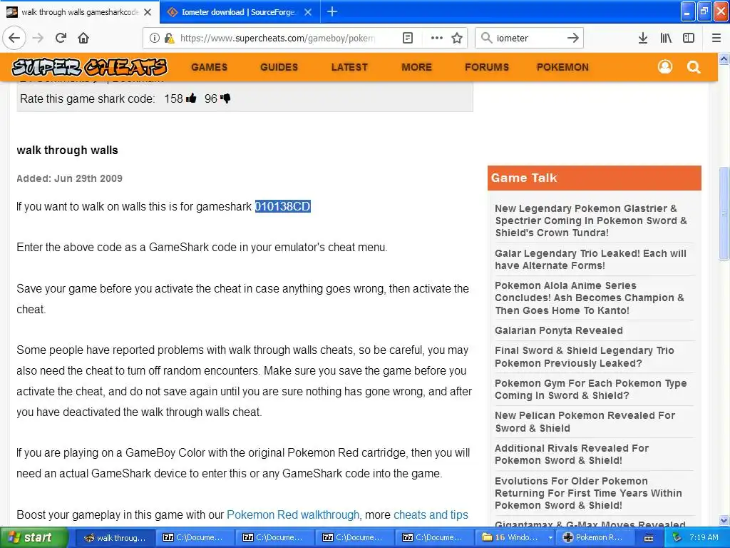Click the system tray icon beside the clock

tap(677, 537)
